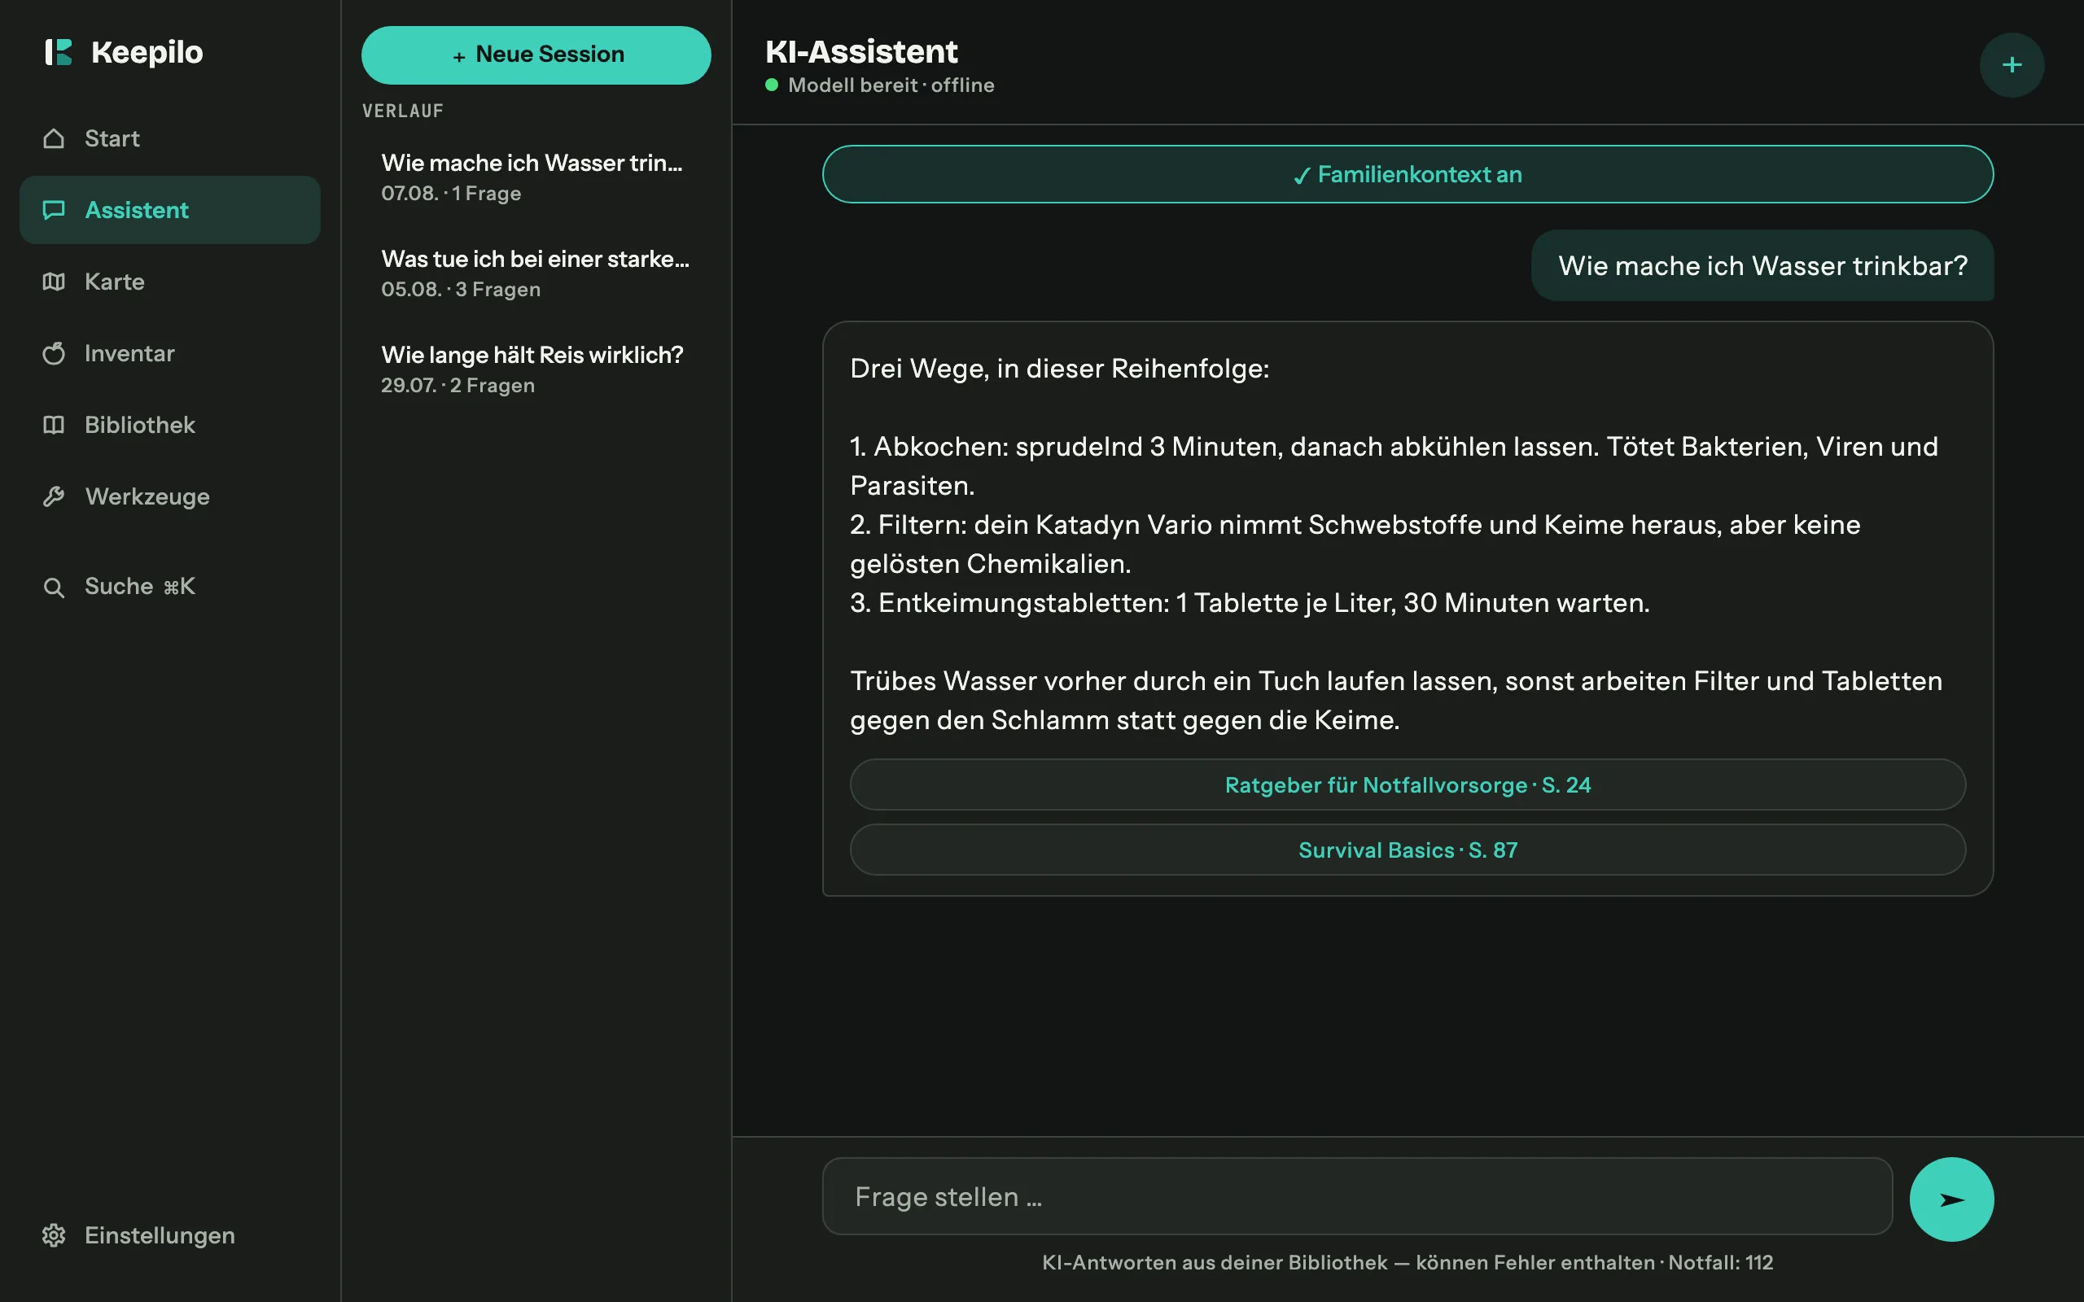2084x1302 pixels.
Task: Open the Karte menu item
Action: point(169,282)
